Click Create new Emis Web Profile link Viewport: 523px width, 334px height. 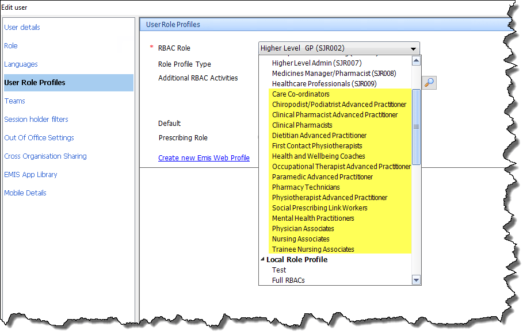(x=204, y=158)
